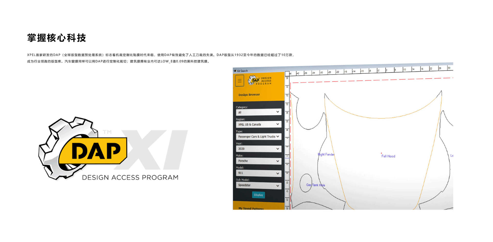Click the ruler origin corner box

(x=287, y=74)
